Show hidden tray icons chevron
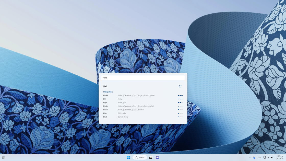This screenshot has height=161, width=286. [x=250, y=157]
